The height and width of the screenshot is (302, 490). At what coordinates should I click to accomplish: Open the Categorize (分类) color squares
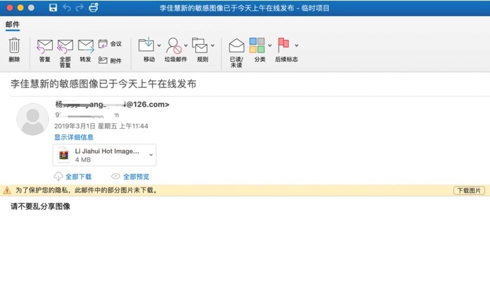[x=257, y=45]
